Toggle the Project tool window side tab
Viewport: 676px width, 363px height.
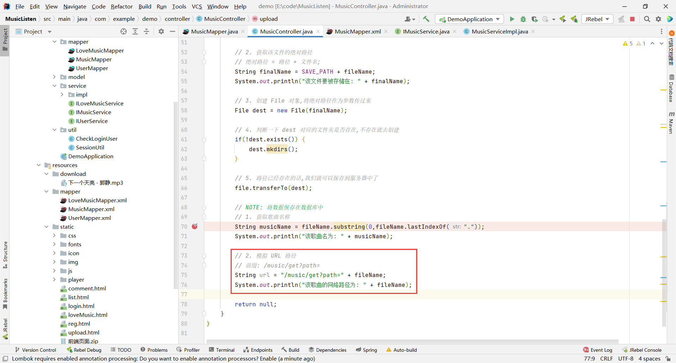pos(5,39)
